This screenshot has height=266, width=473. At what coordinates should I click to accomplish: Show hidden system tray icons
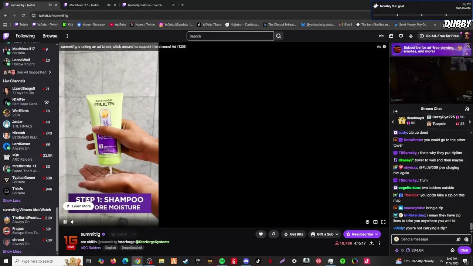[x=441, y=261]
